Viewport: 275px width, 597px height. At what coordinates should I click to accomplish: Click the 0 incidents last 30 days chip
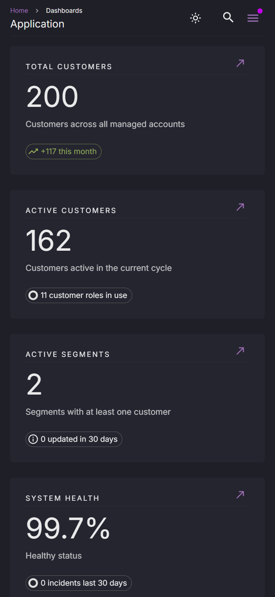[x=79, y=583]
